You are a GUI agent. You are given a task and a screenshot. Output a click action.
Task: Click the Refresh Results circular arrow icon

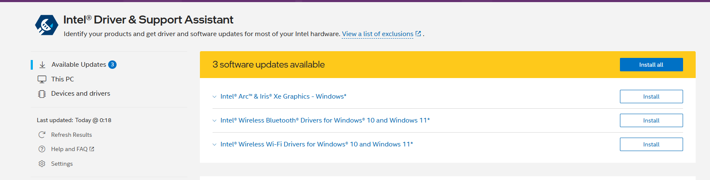(x=42, y=135)
